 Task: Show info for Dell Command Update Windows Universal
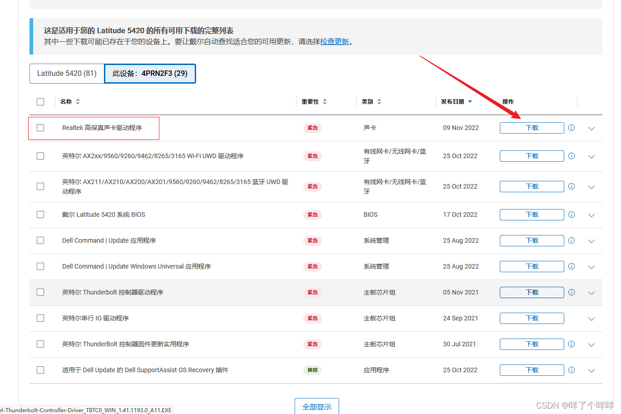[572, 266]
